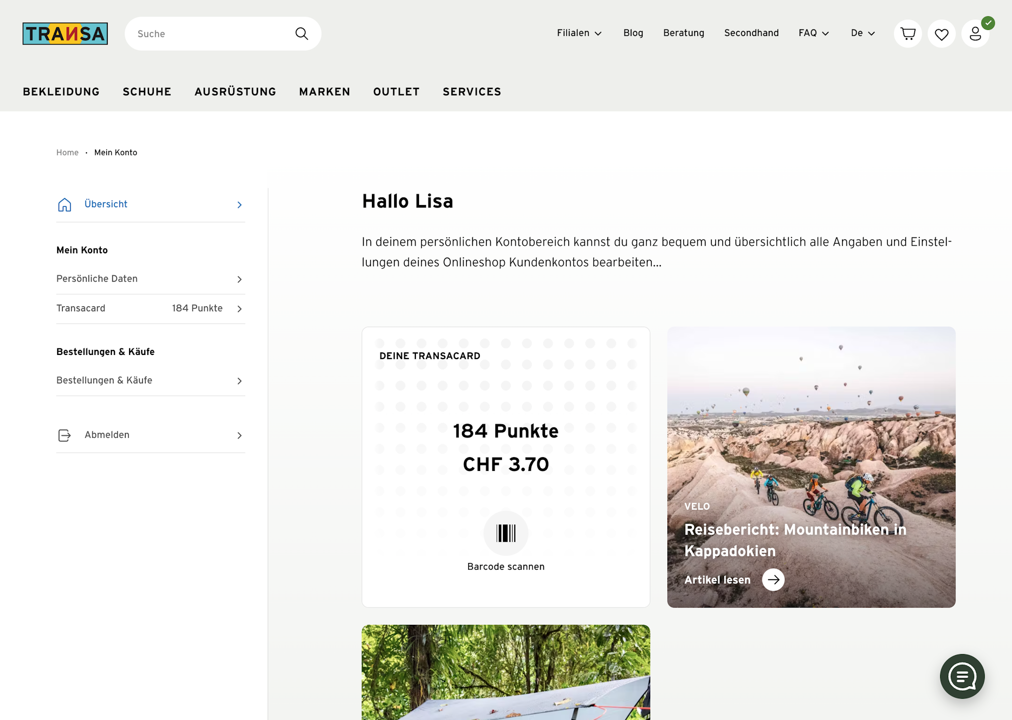Screen dimensions: 1012x720
Task: Open the Marken menu
Action: click(x=324, y=92)
